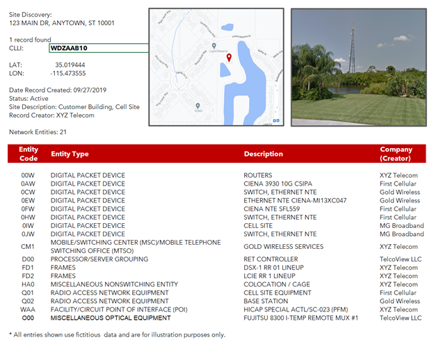Open the street view photo of the tower
434x340 pixels.
tap(358, 67)
